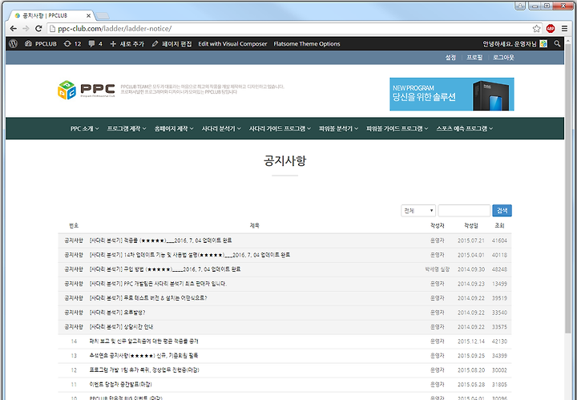This screenshot has width=577, height=400.
Task: Click the 안녕하세요. 운영자님 account greeting
Action: click(510, 44)
